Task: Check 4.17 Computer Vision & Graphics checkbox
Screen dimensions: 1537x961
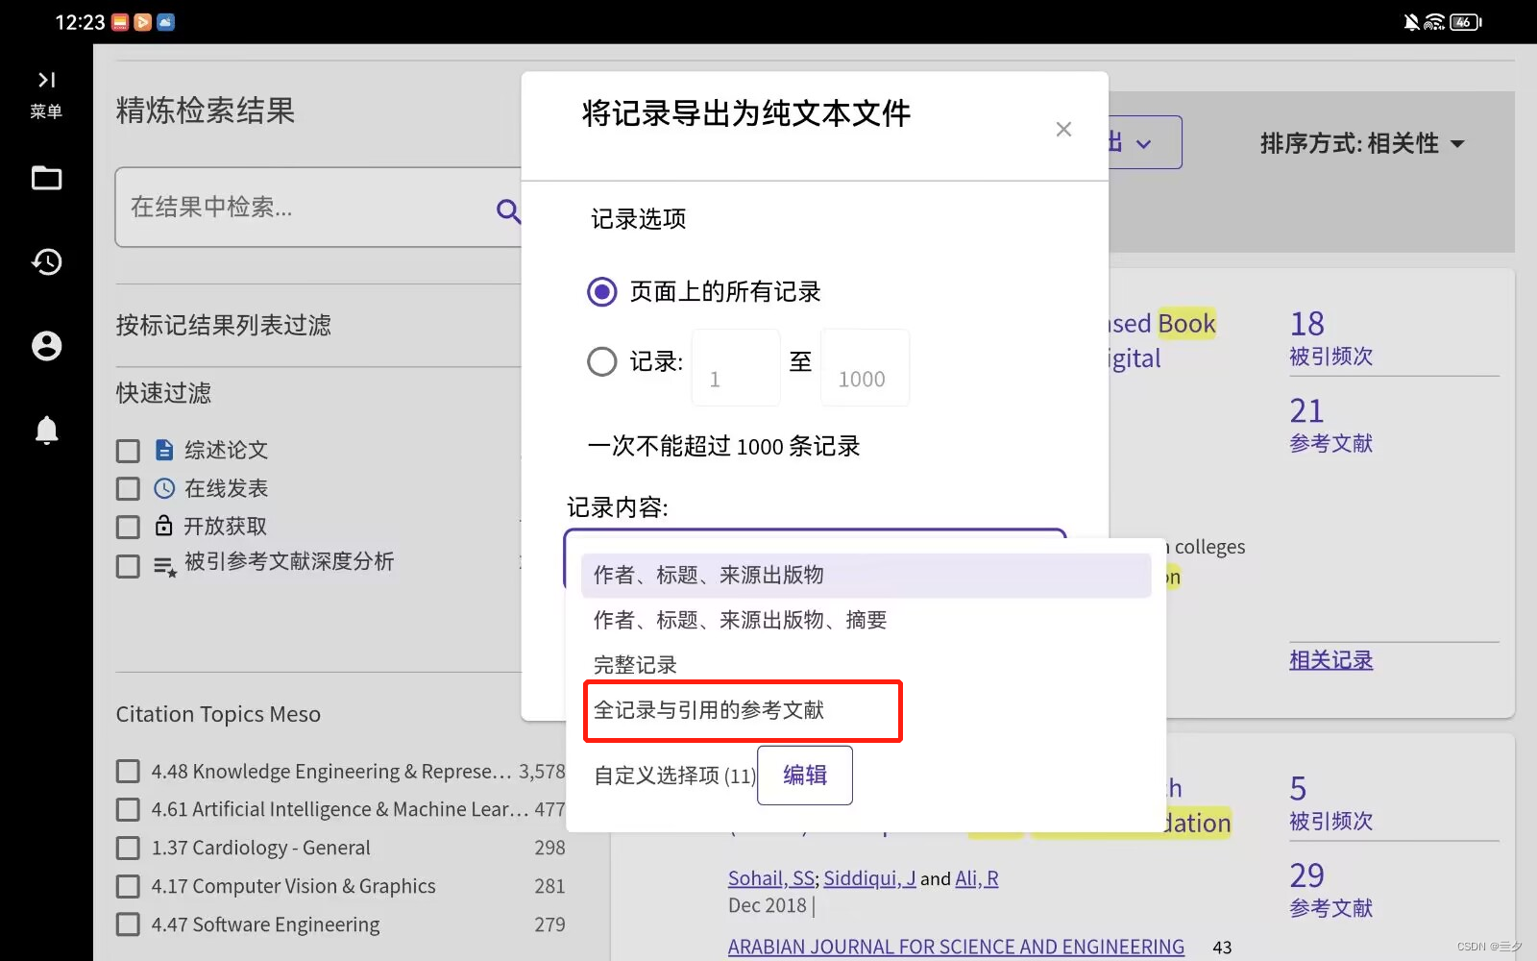Action: 128,886
